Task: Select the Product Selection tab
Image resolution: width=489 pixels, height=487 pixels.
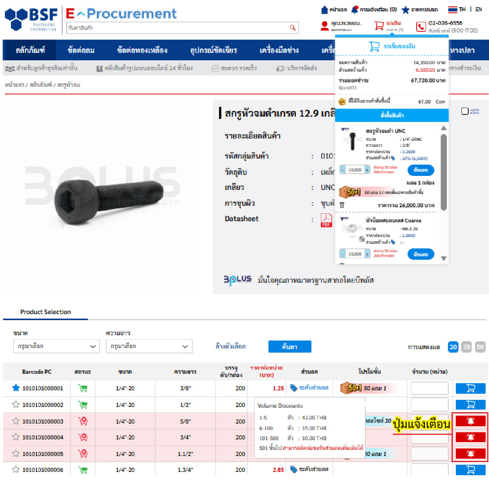Action: (x=46, y=312)
